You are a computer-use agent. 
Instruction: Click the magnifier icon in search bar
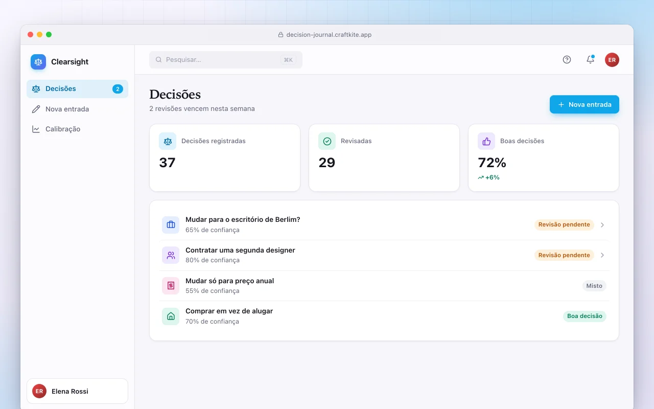[x=159, y=60]
